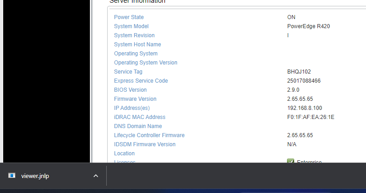Select the System Revision value I
This screenshot has height=193, width=366.
click(x=288, y=35)
